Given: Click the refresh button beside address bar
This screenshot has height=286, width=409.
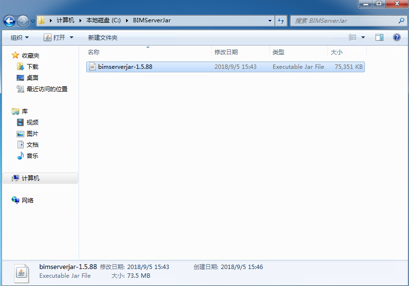Looking at the screenshot, I should [x=281, y=21].
